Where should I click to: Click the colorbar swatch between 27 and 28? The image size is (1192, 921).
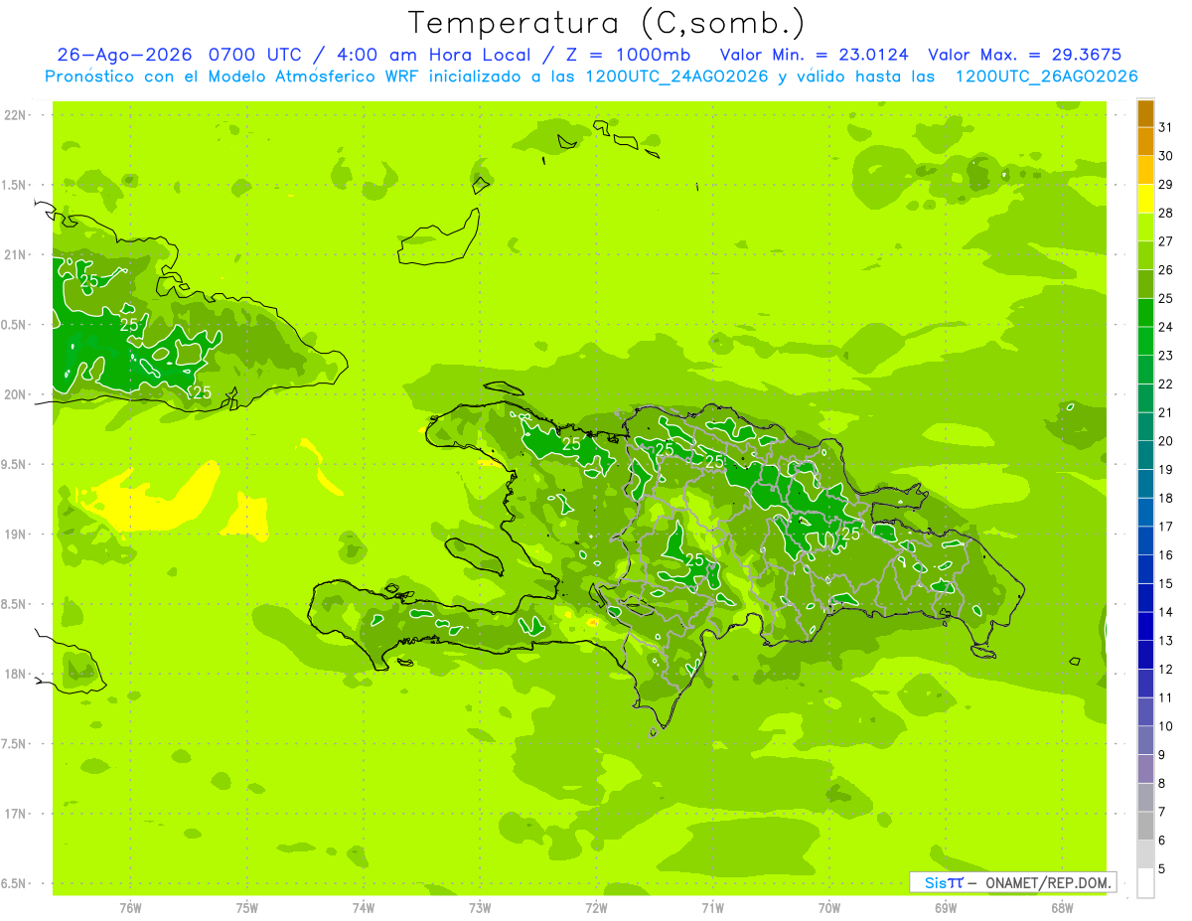1145,228
